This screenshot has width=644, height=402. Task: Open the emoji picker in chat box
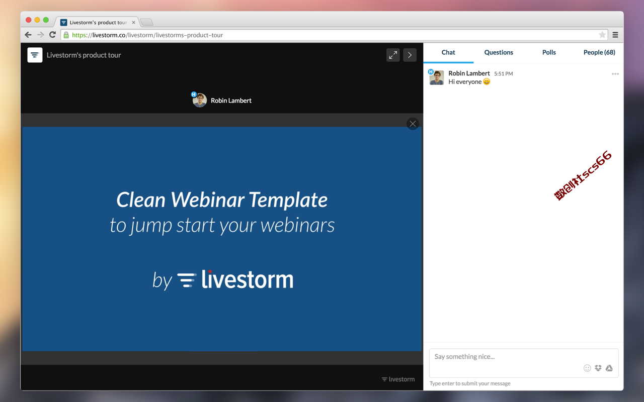pos(587,368)
